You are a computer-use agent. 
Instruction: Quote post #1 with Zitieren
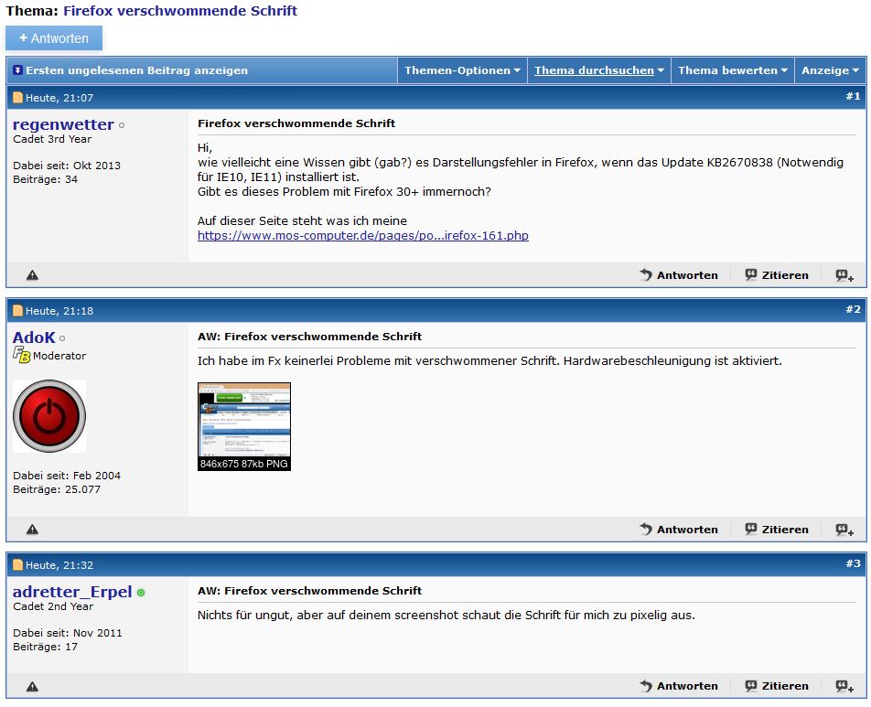pyautogui.click(x=777, y=275)
